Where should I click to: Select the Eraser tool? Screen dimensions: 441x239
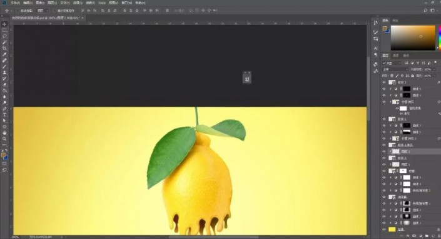4,84
